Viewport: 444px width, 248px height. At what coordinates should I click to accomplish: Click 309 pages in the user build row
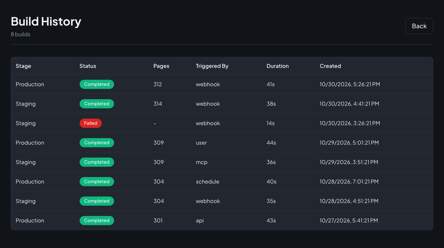[x=158, y=143]
